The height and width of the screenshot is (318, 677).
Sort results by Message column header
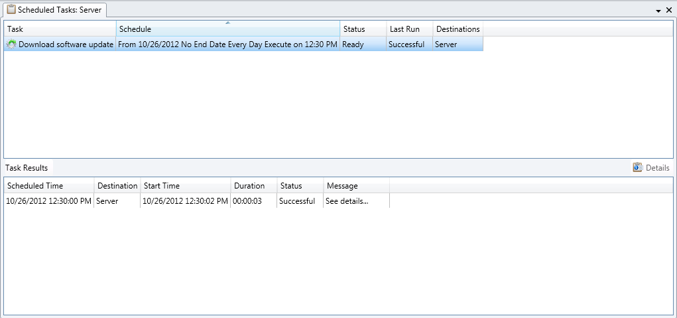tap(355, 186)
